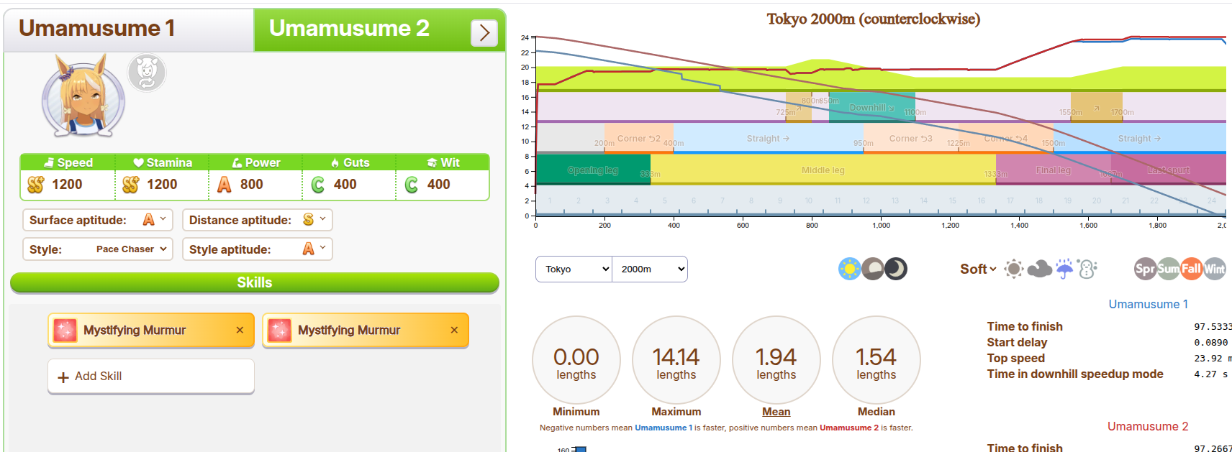Viewport: 1232px width, 452px height.
Task: Click the right arrow next to Umamusume 2
Action: 484,32
